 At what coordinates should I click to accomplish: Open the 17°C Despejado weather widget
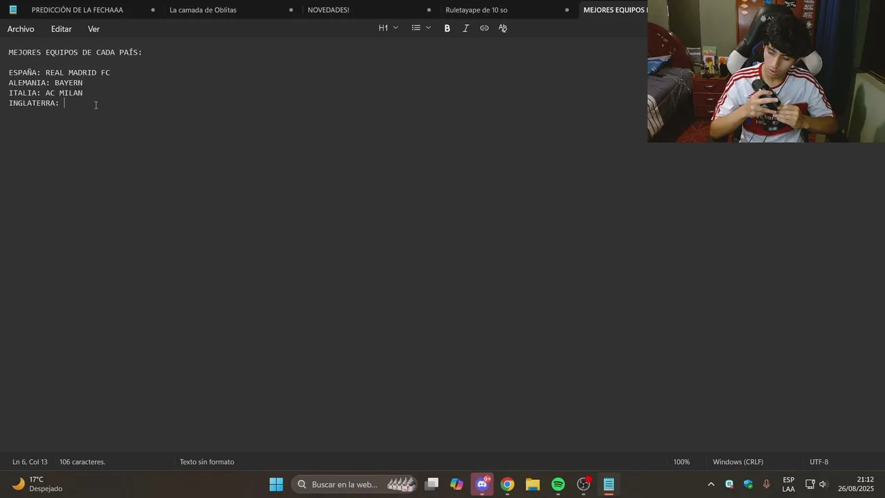click(38, 484)
